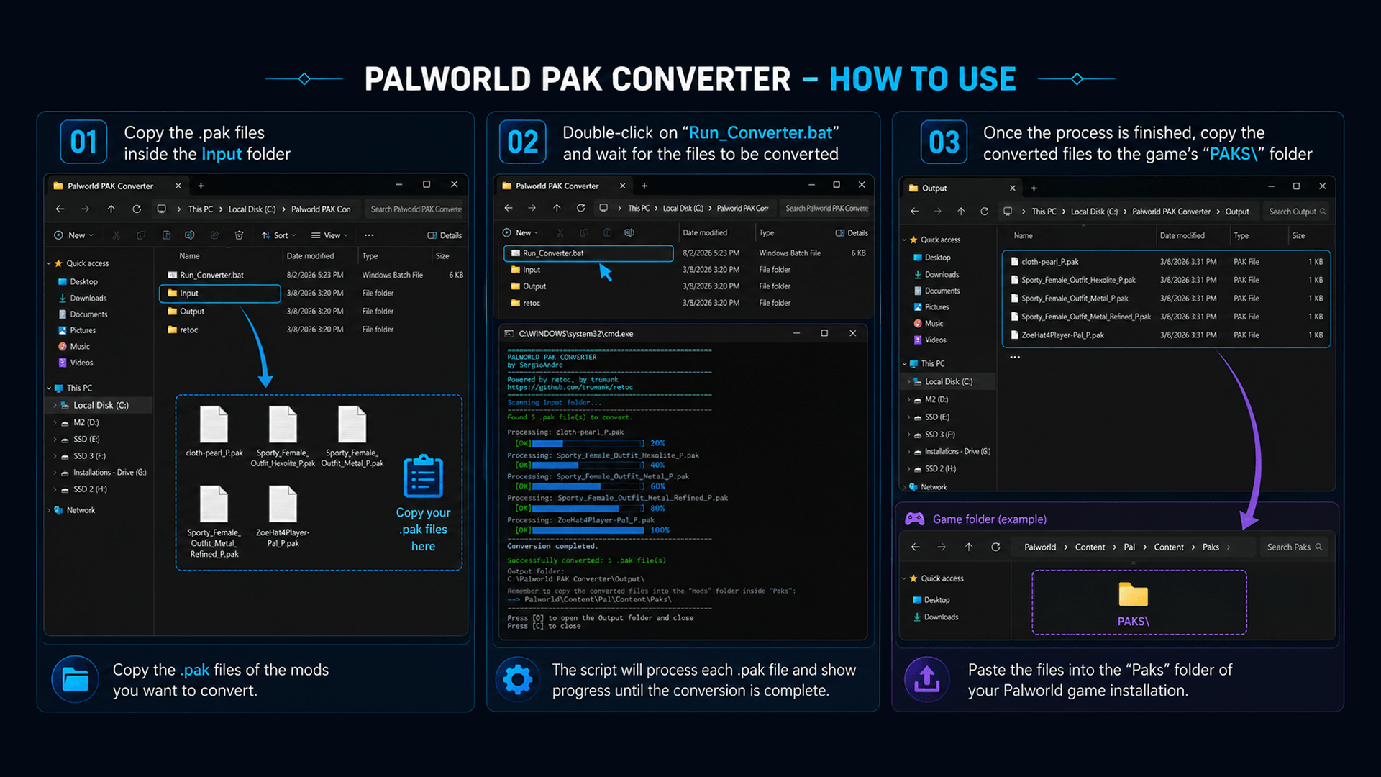Click the Paks breadcrumb in Game folder
This screenshot has width=1381, height=777.
click(1211, 547)
